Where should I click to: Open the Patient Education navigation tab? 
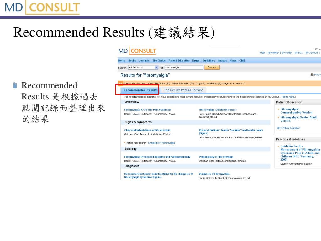[179, 61]
